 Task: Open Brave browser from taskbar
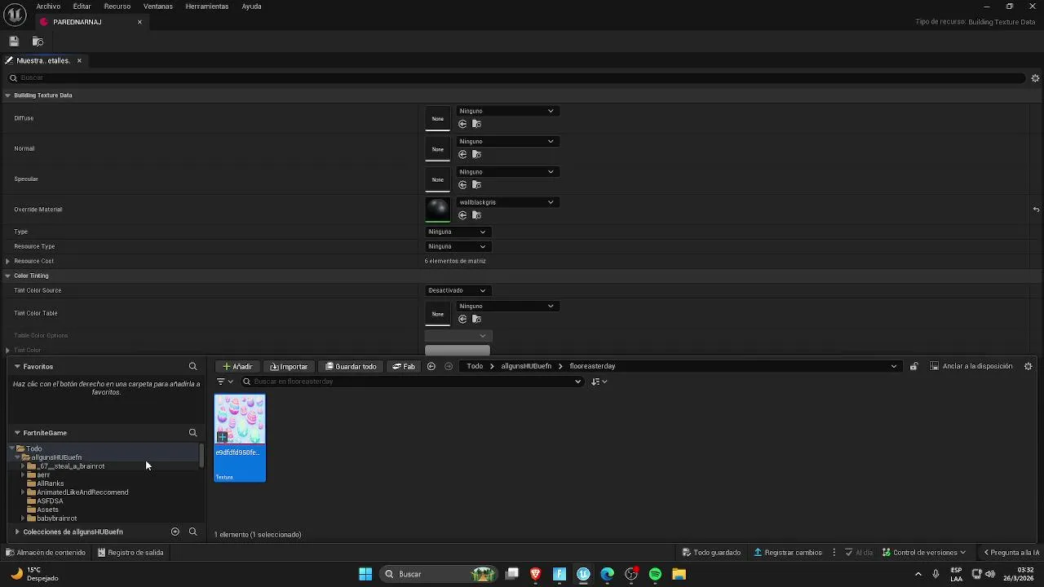point(536,574)
